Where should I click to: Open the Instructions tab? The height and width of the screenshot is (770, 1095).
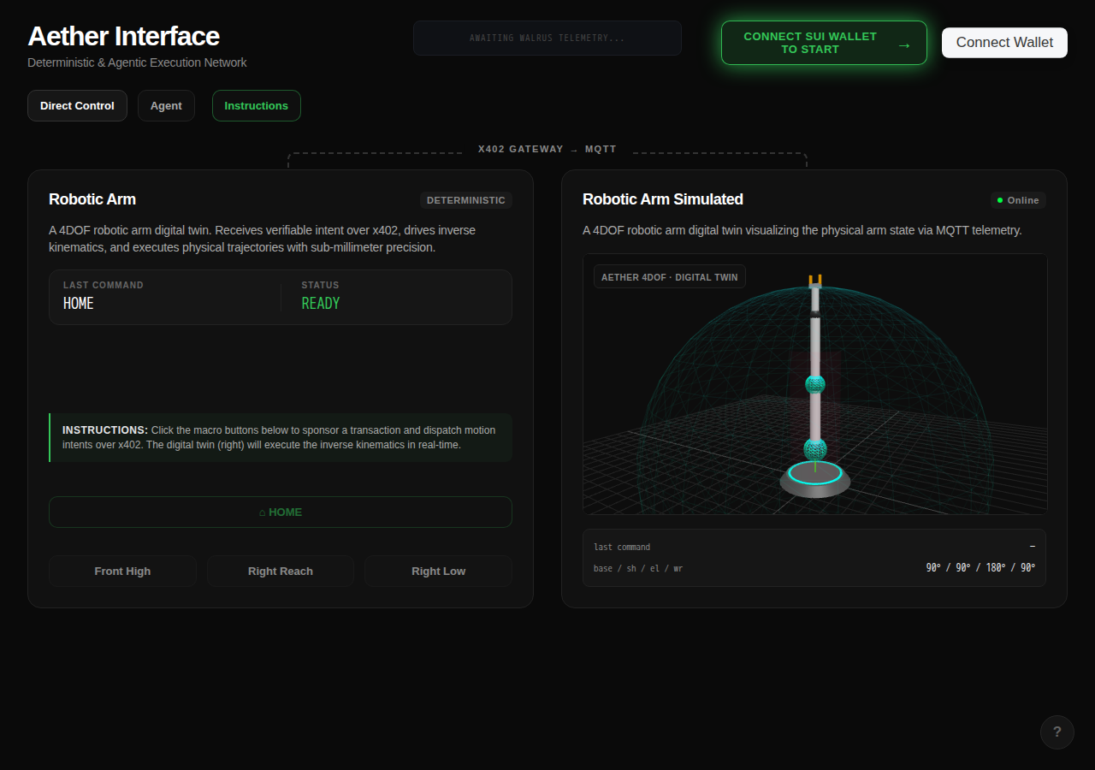tap(257, 106)
